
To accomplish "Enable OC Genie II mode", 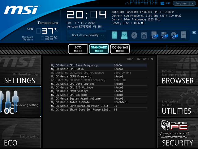I will (120, 49).
